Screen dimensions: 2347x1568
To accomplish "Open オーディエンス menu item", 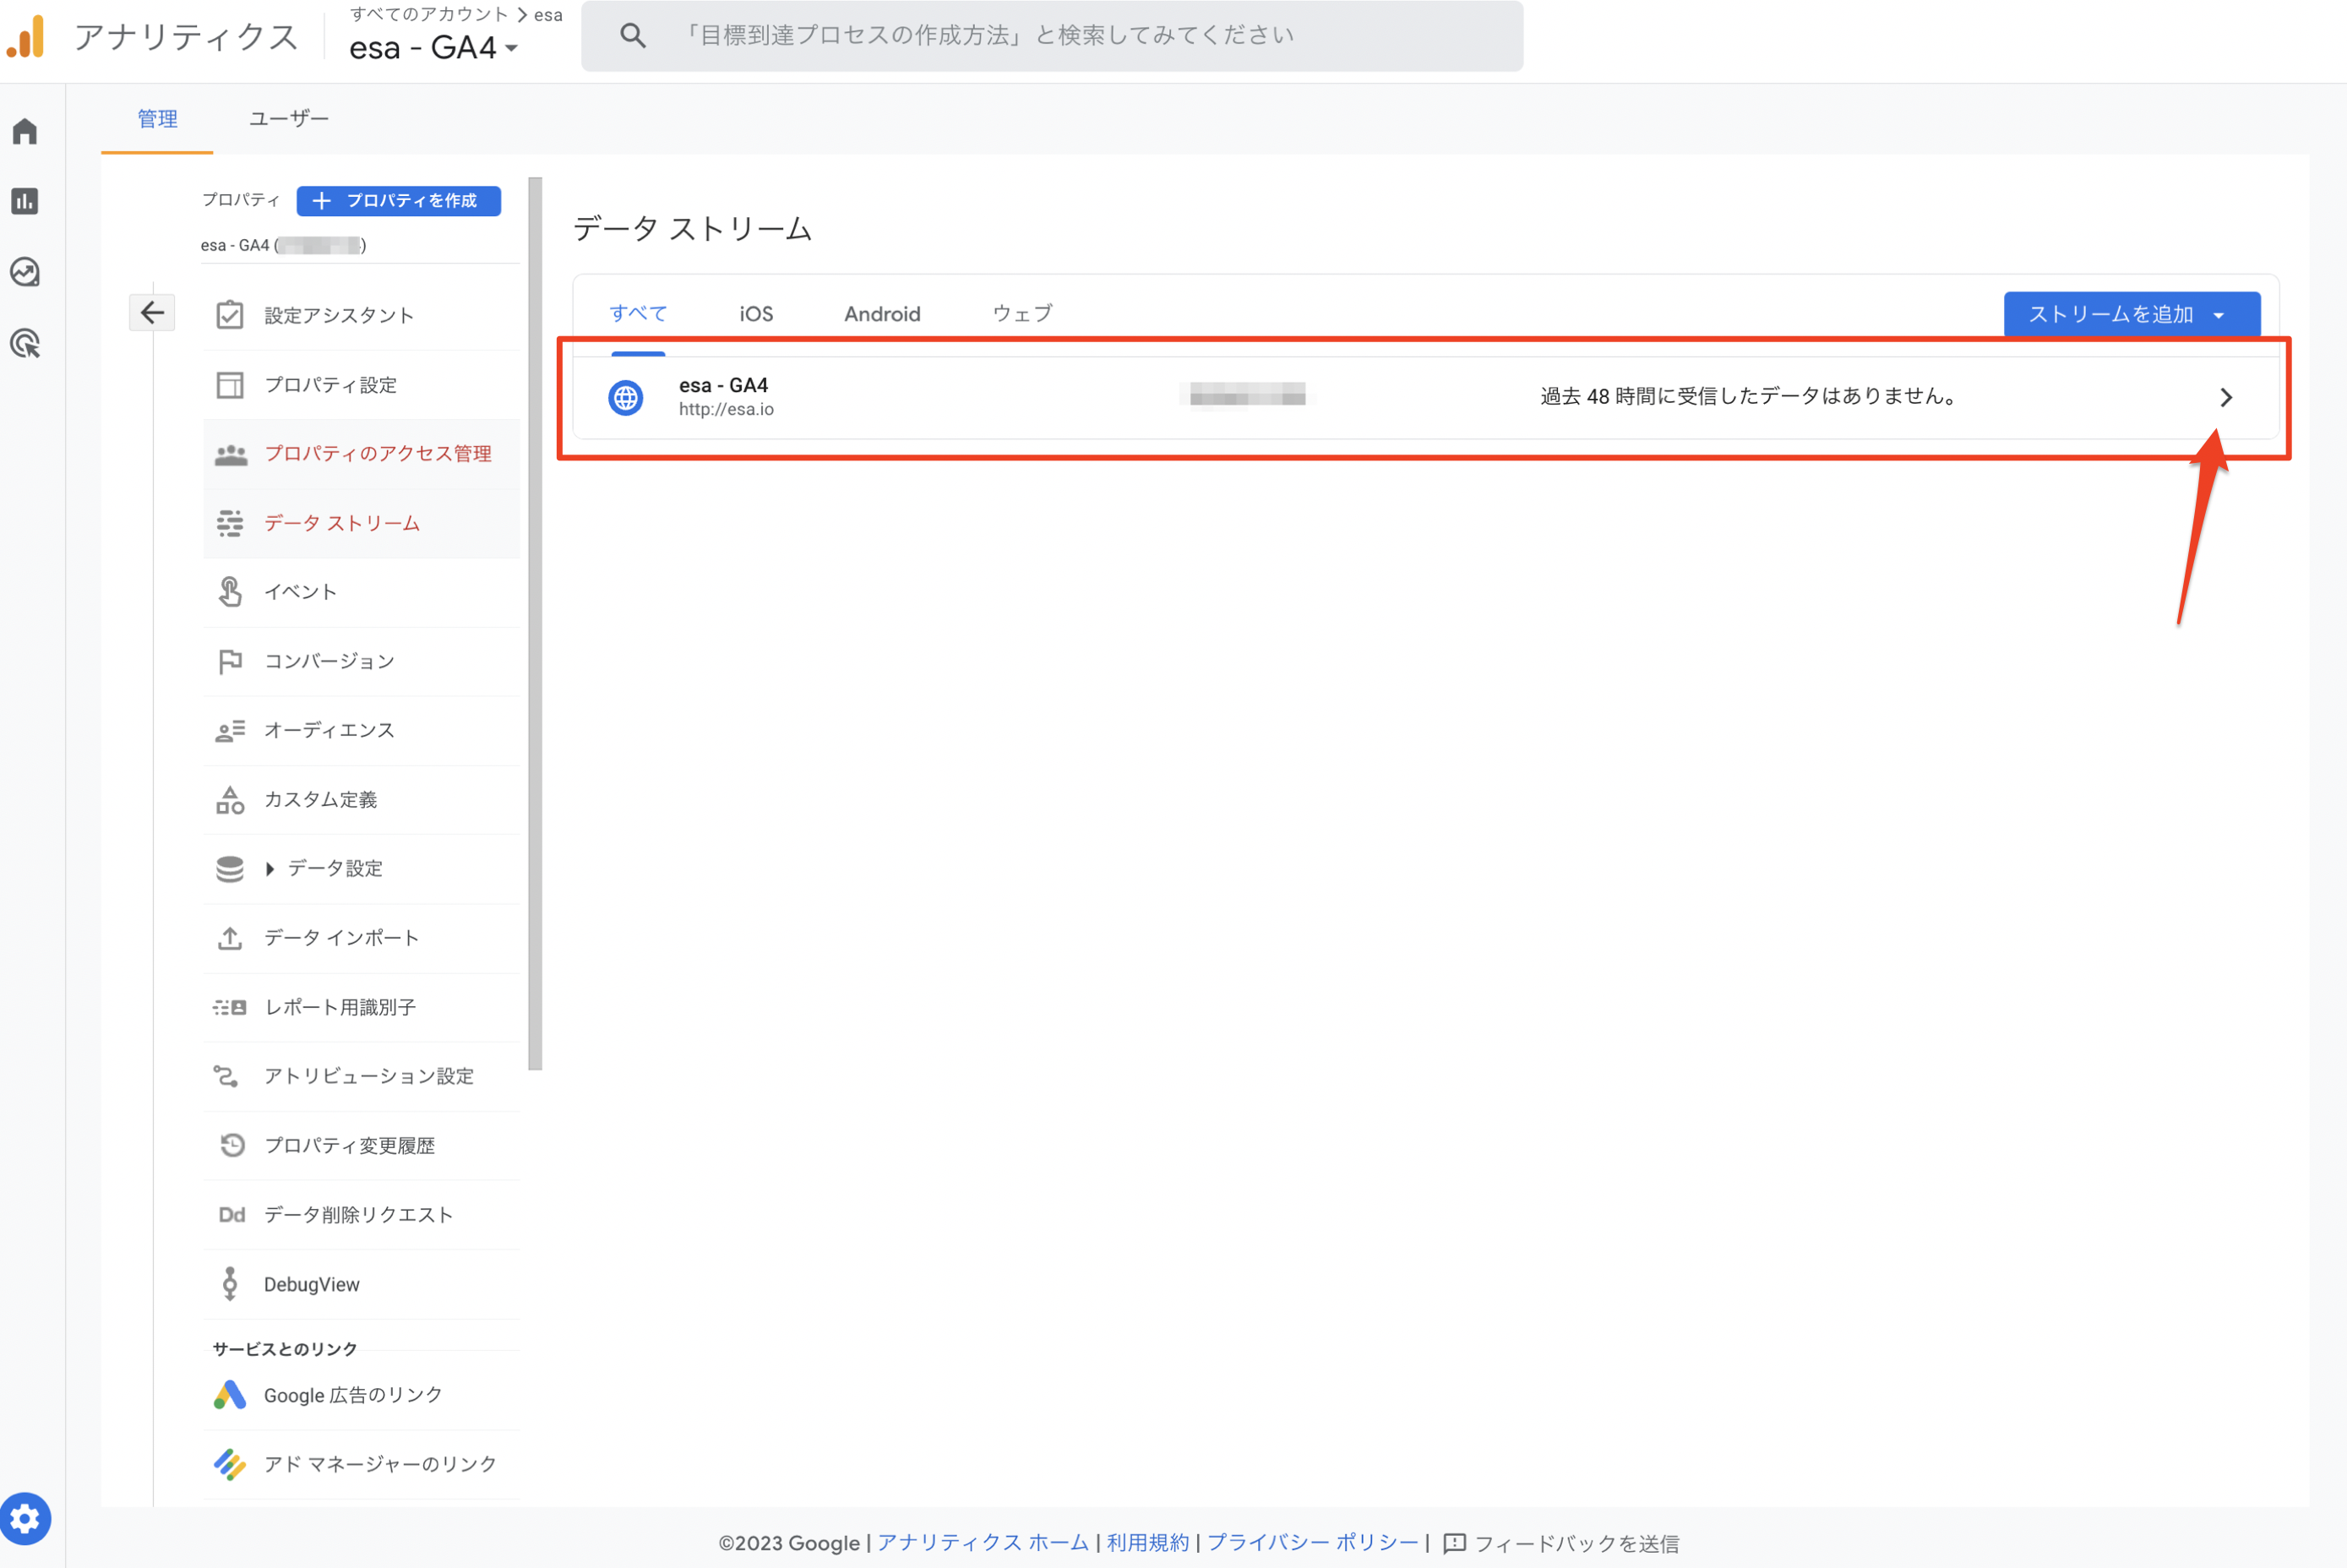I will (x=361, y=731).
